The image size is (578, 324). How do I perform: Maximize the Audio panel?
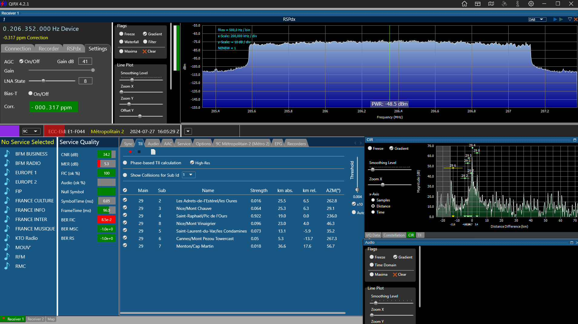coord(572,242)
